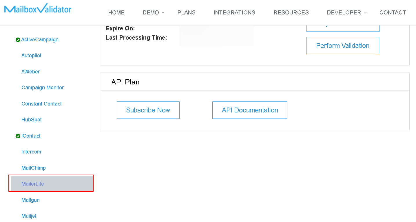
Task: Open the HOME menu item
Action: click(x=116, y=12)
